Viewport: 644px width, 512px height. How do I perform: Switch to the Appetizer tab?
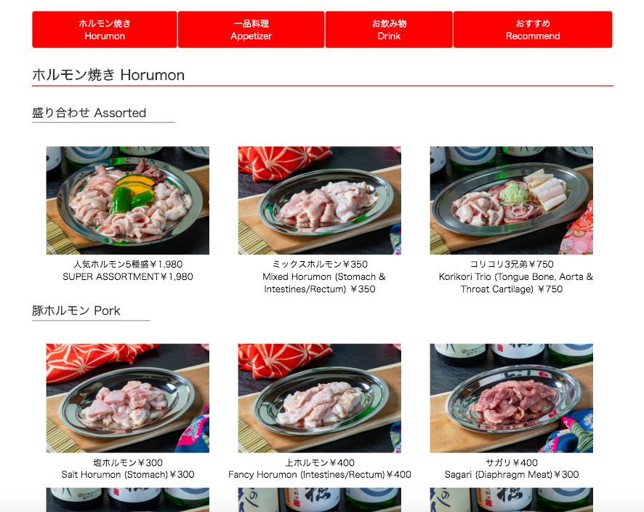(x=251, y=30)
